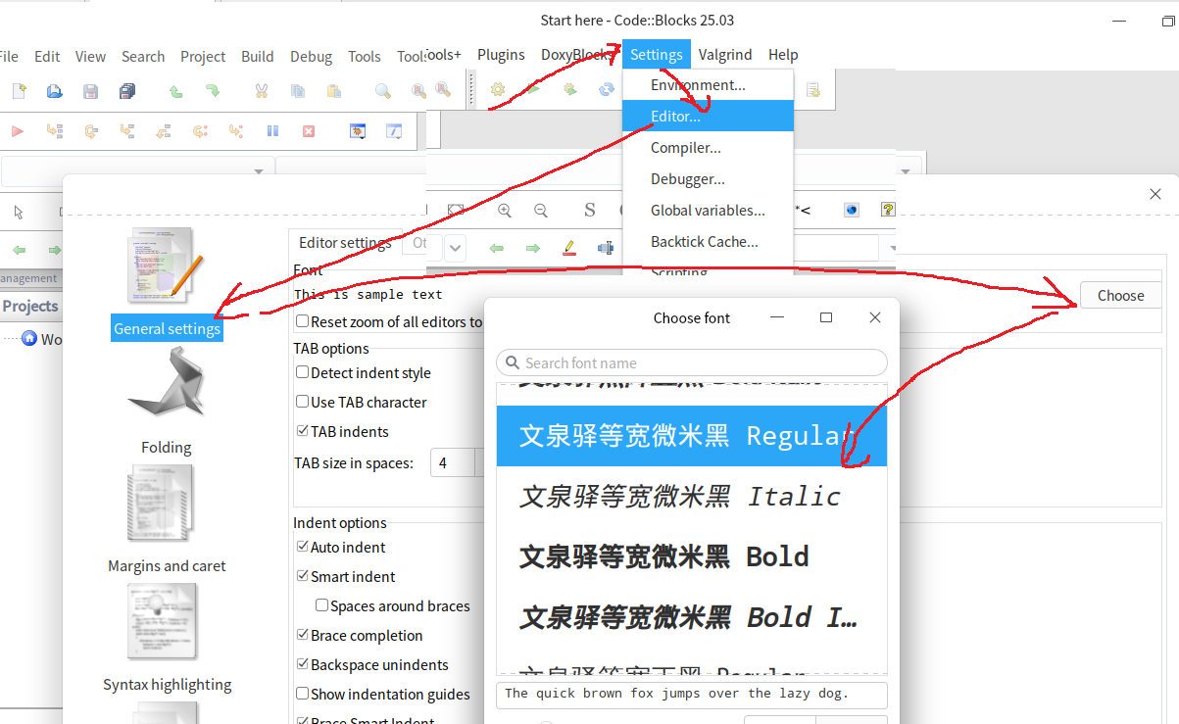
Task: Select the Regular font style row
Action: (x=692, y=436)
